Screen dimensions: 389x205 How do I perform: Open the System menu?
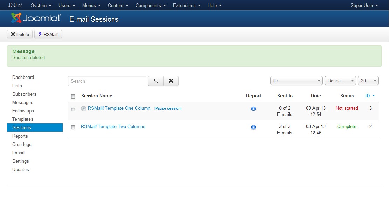tap(41, 5)
